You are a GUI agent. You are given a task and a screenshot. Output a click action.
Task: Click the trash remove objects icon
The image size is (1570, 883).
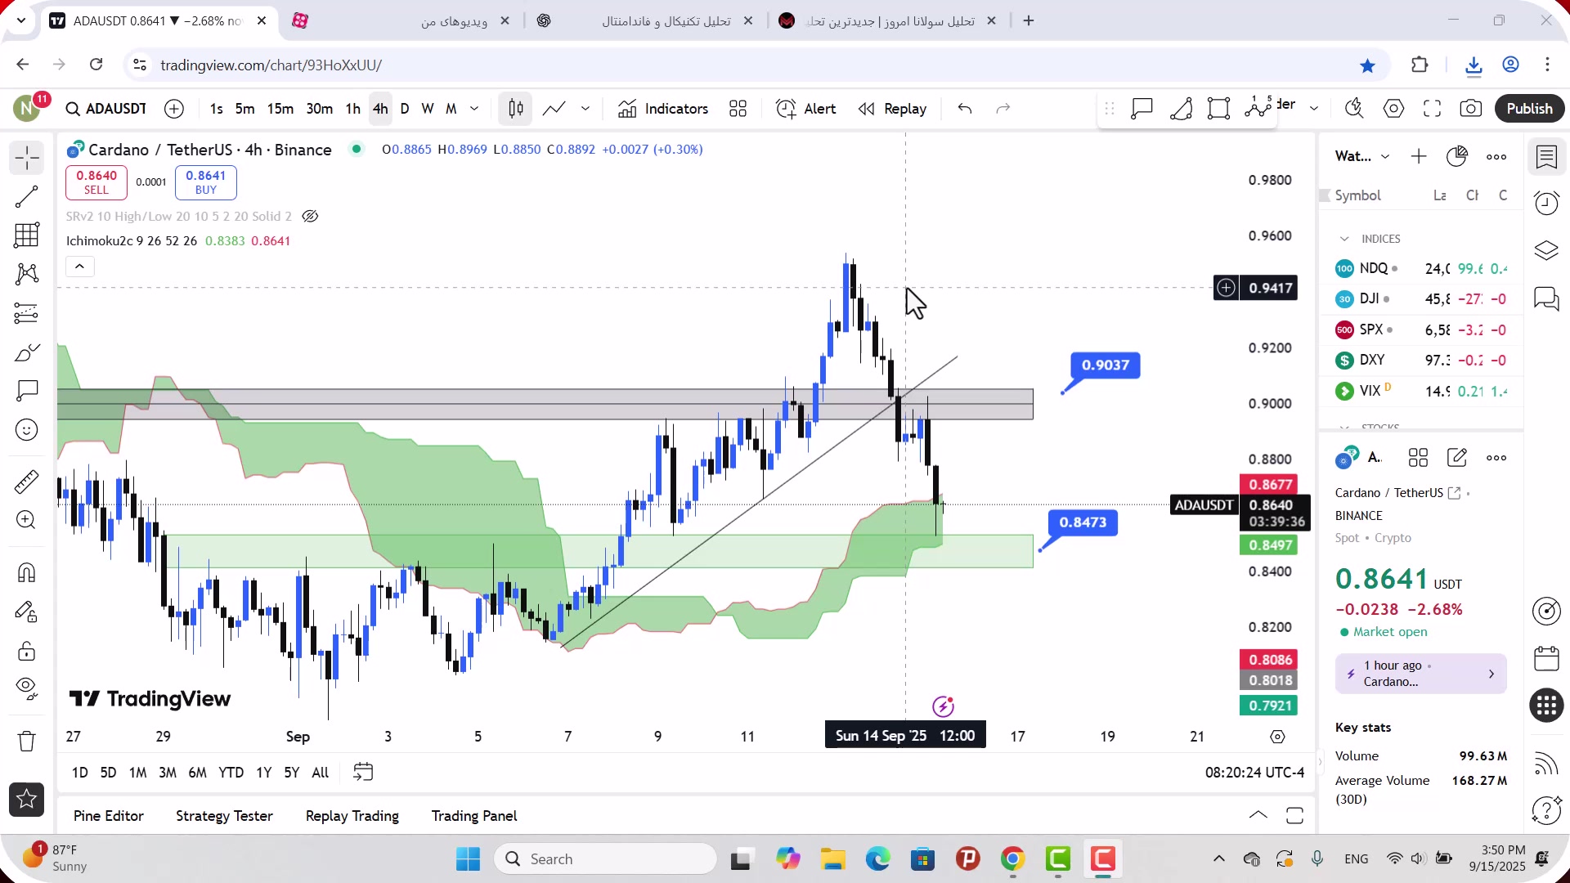point(27,742)
